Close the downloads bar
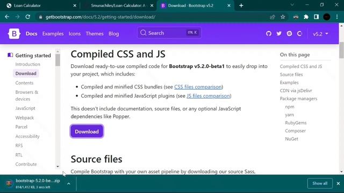 (x=338, y=183)
